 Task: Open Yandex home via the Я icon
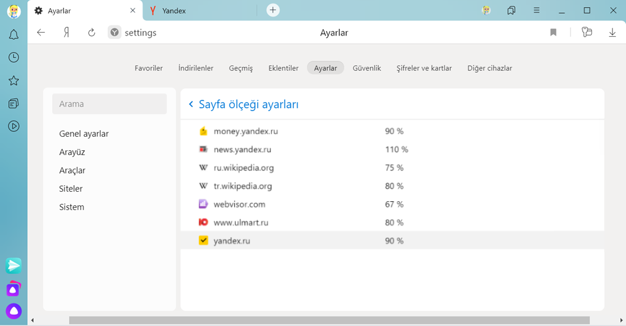(66, 33)
